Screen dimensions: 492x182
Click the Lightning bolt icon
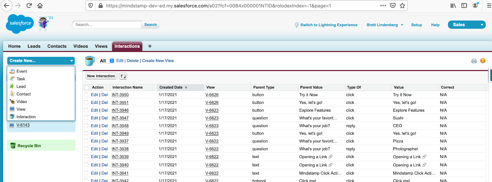coord(296,25)
